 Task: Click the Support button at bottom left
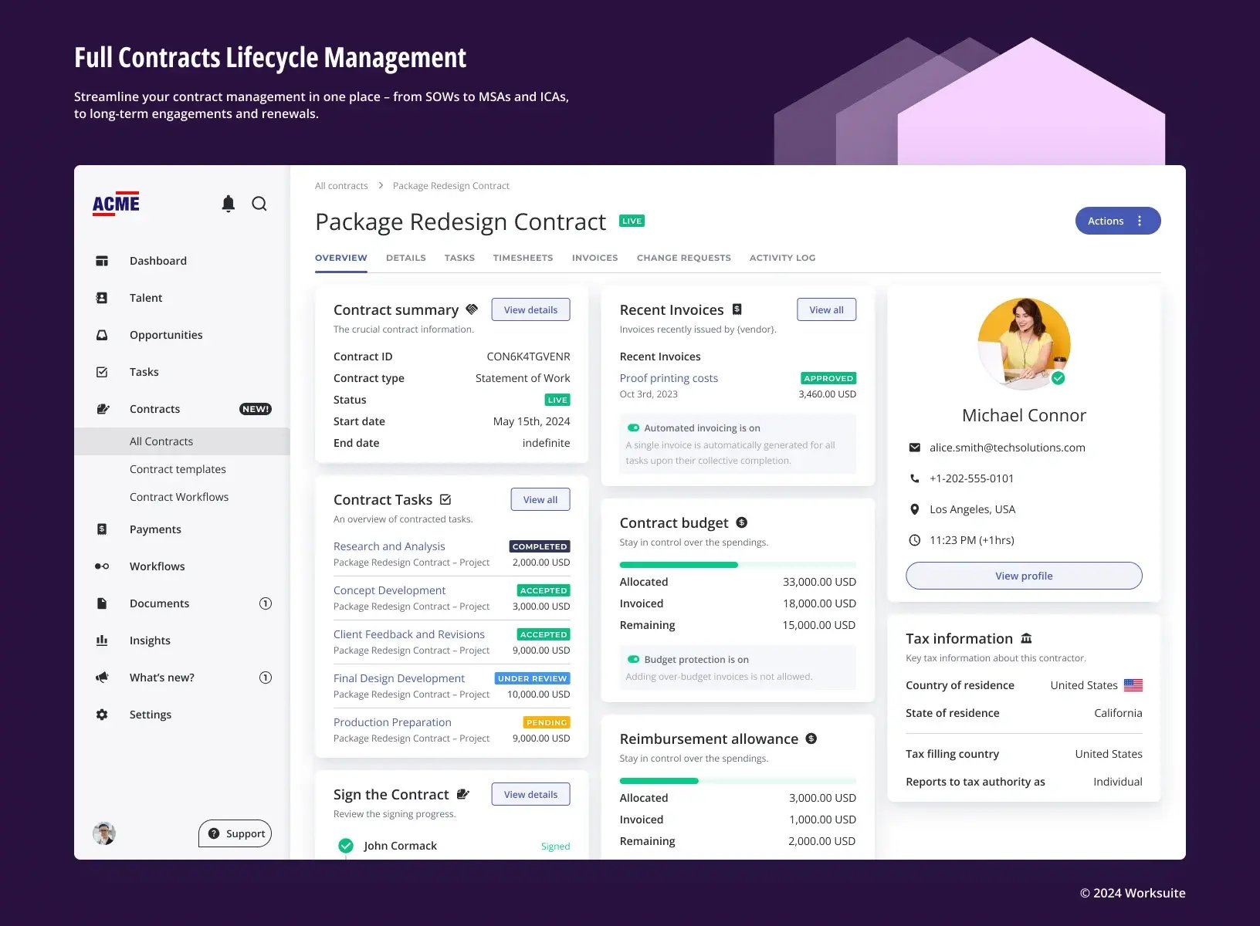click(x=234, y=833)
